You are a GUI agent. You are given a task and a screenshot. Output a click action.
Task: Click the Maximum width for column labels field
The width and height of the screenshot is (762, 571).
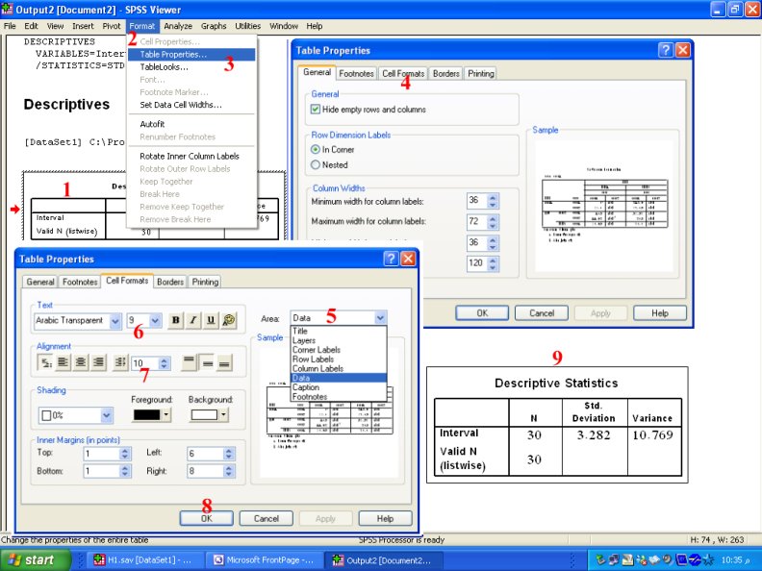click(476, 221)
